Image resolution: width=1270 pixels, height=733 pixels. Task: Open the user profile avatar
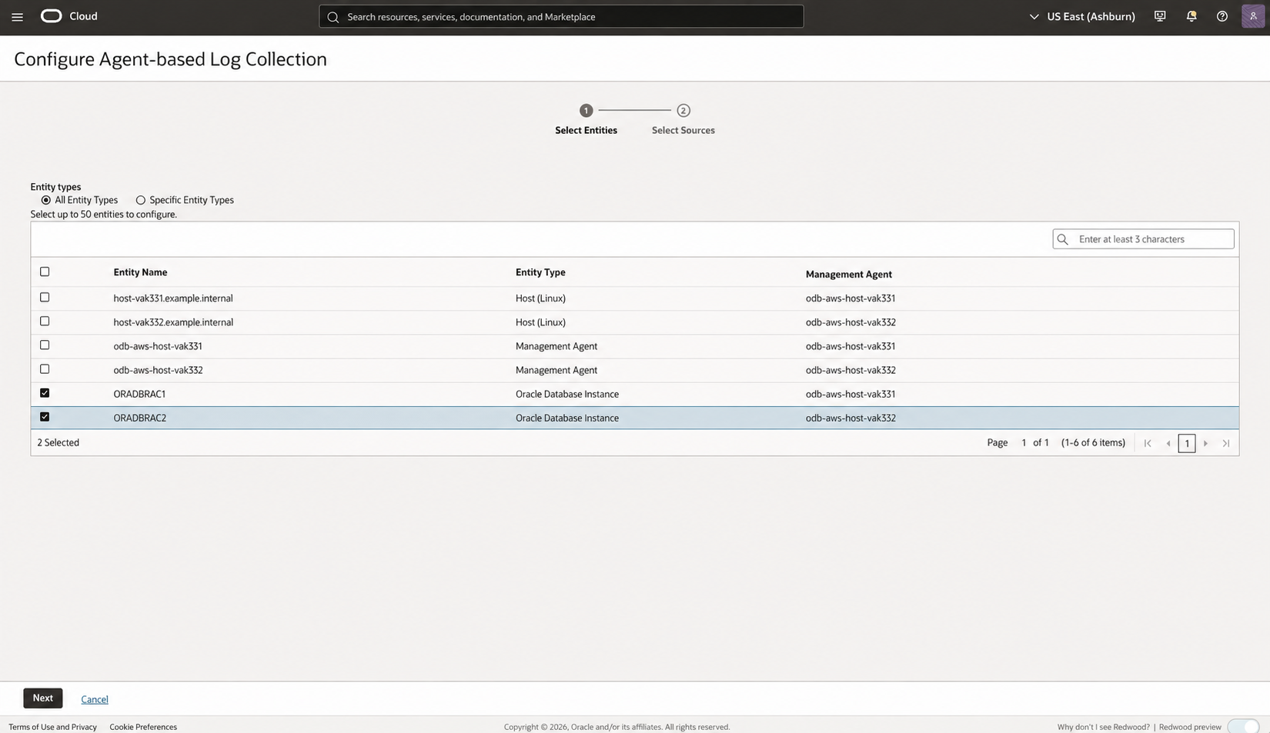1253,16
